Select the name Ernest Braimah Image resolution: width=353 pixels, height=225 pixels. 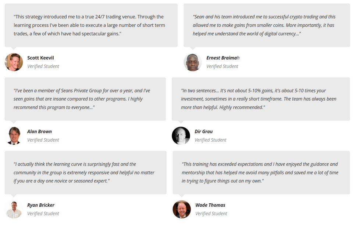pos(223,58)
